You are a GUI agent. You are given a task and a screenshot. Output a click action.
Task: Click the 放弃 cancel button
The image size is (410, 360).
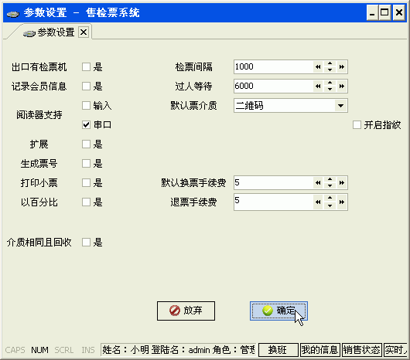click(x=186, y=311)
